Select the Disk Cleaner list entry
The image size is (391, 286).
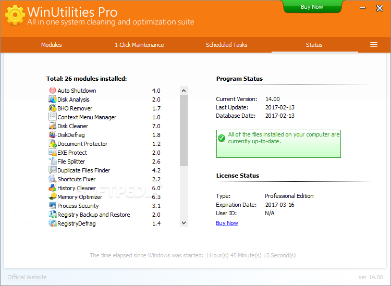pos(105,126)
